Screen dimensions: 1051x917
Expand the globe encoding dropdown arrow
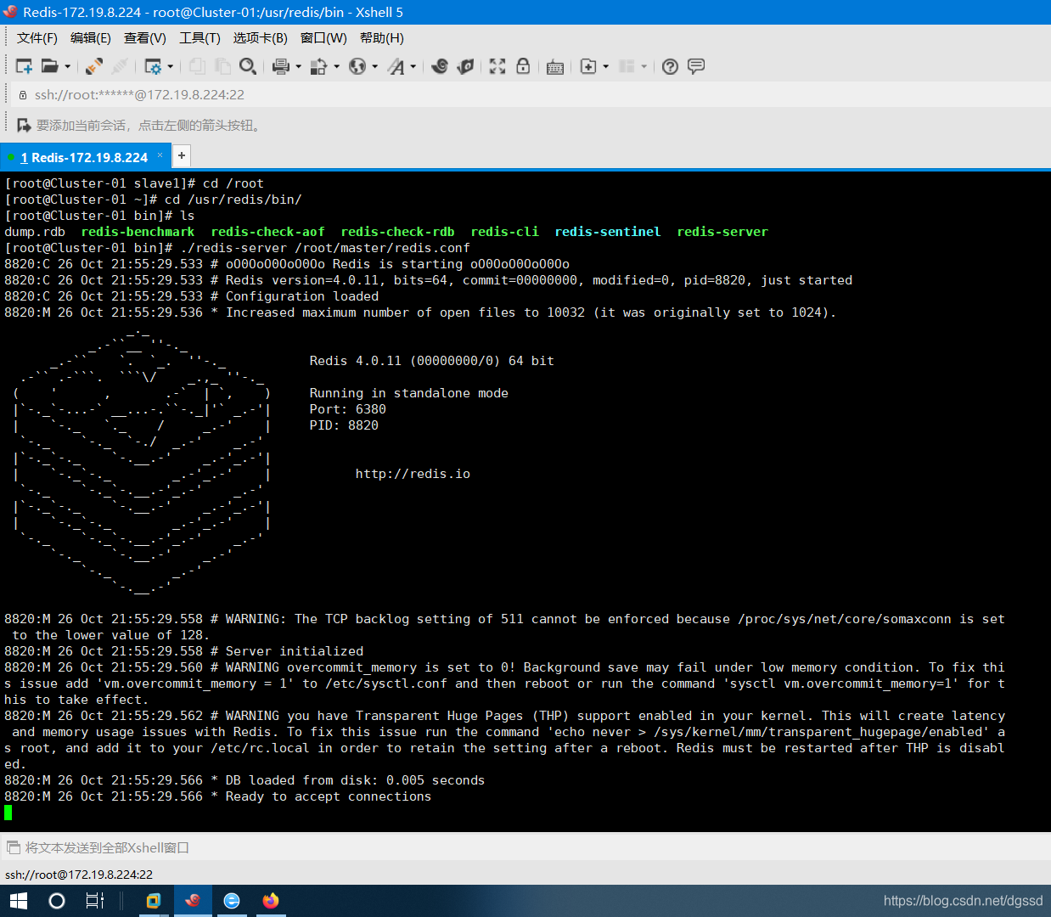(374, 66)
